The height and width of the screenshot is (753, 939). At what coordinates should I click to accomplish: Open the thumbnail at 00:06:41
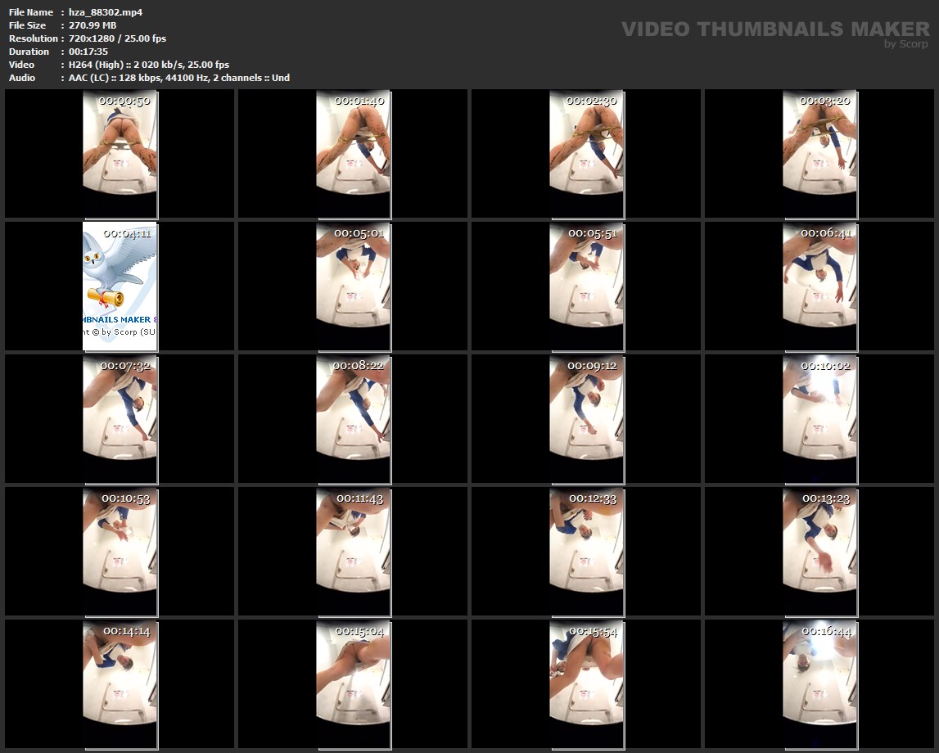tap(819, 286)
